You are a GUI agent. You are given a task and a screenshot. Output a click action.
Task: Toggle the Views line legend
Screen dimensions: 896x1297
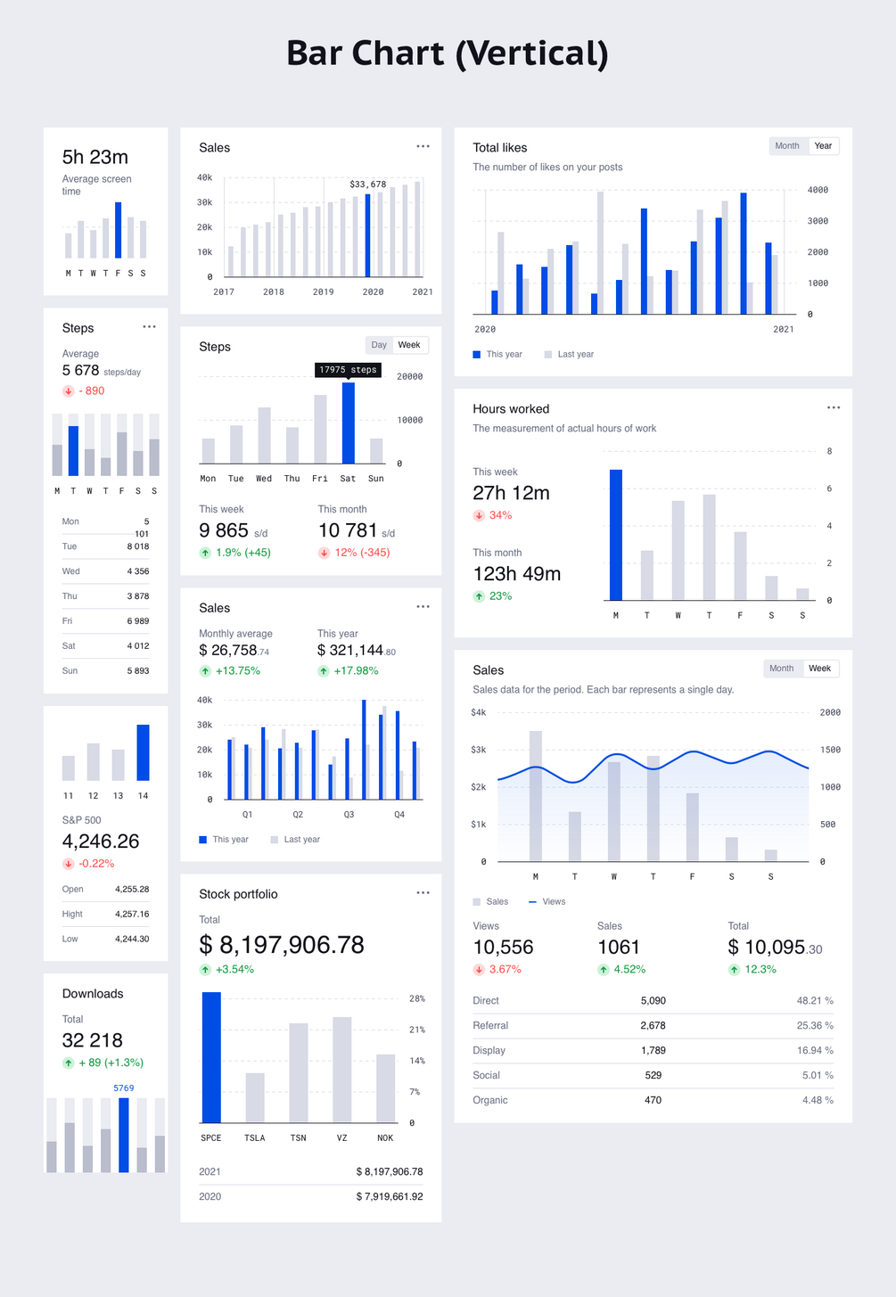pos(547,902)
